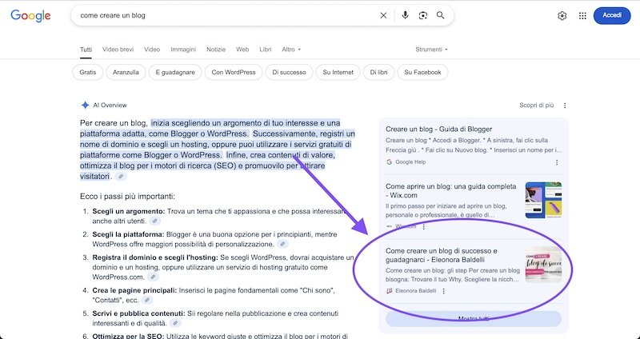Click Eleonora Baldelli favicon
The height and width of the screenshot is (339, 640).
point(389,291)
